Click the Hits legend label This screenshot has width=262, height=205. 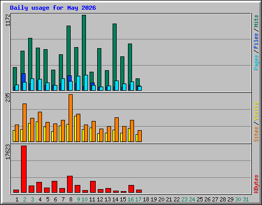(x=256, y=21)
